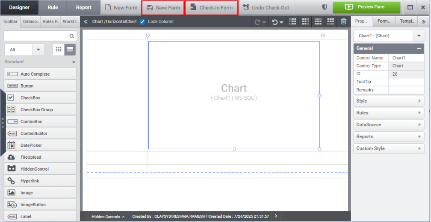Screen dimensions: 431x222
Task: Open the All category filter dropdown
Action: (x=38, y=50)
